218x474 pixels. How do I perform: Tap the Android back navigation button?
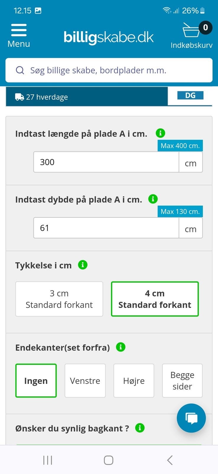coord(170,460)
